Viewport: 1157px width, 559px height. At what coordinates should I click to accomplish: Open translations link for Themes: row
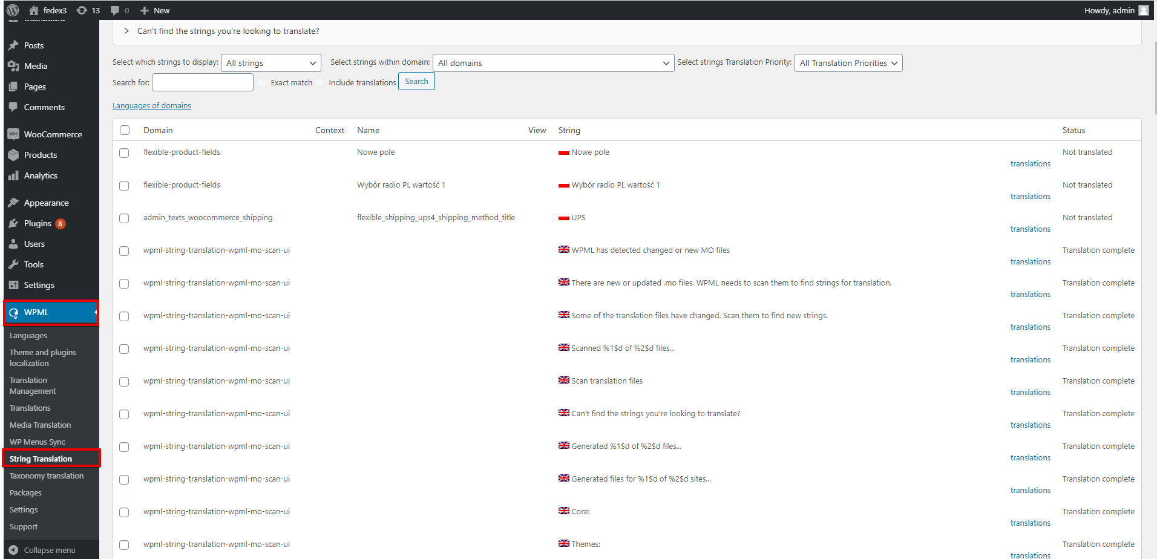point(1030,555)
